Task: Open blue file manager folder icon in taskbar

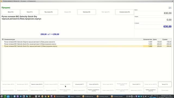Action: click(8, 96)
